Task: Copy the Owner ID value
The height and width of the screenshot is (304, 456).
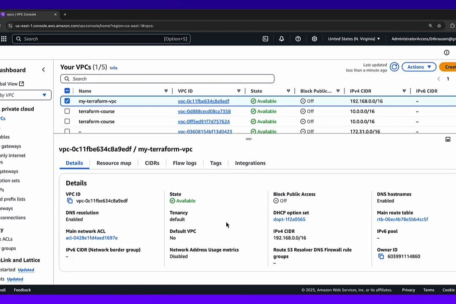Action: coord(381,256)
